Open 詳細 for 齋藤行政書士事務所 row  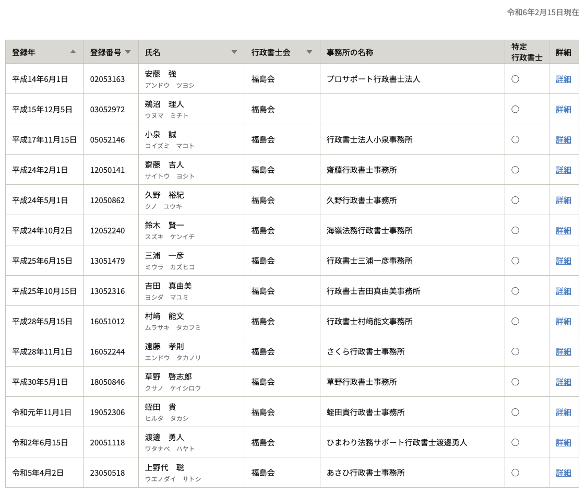(x=563, y=170)
